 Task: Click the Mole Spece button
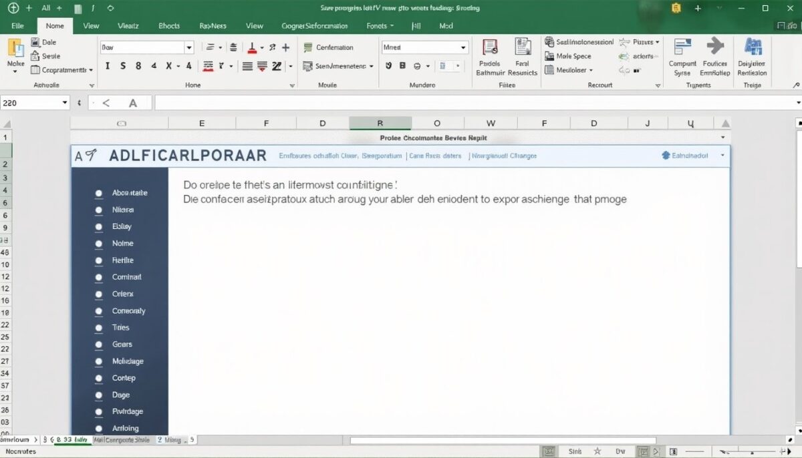568,56
